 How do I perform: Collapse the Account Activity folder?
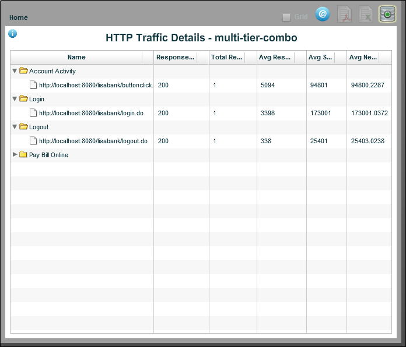(x=15, y=71)
